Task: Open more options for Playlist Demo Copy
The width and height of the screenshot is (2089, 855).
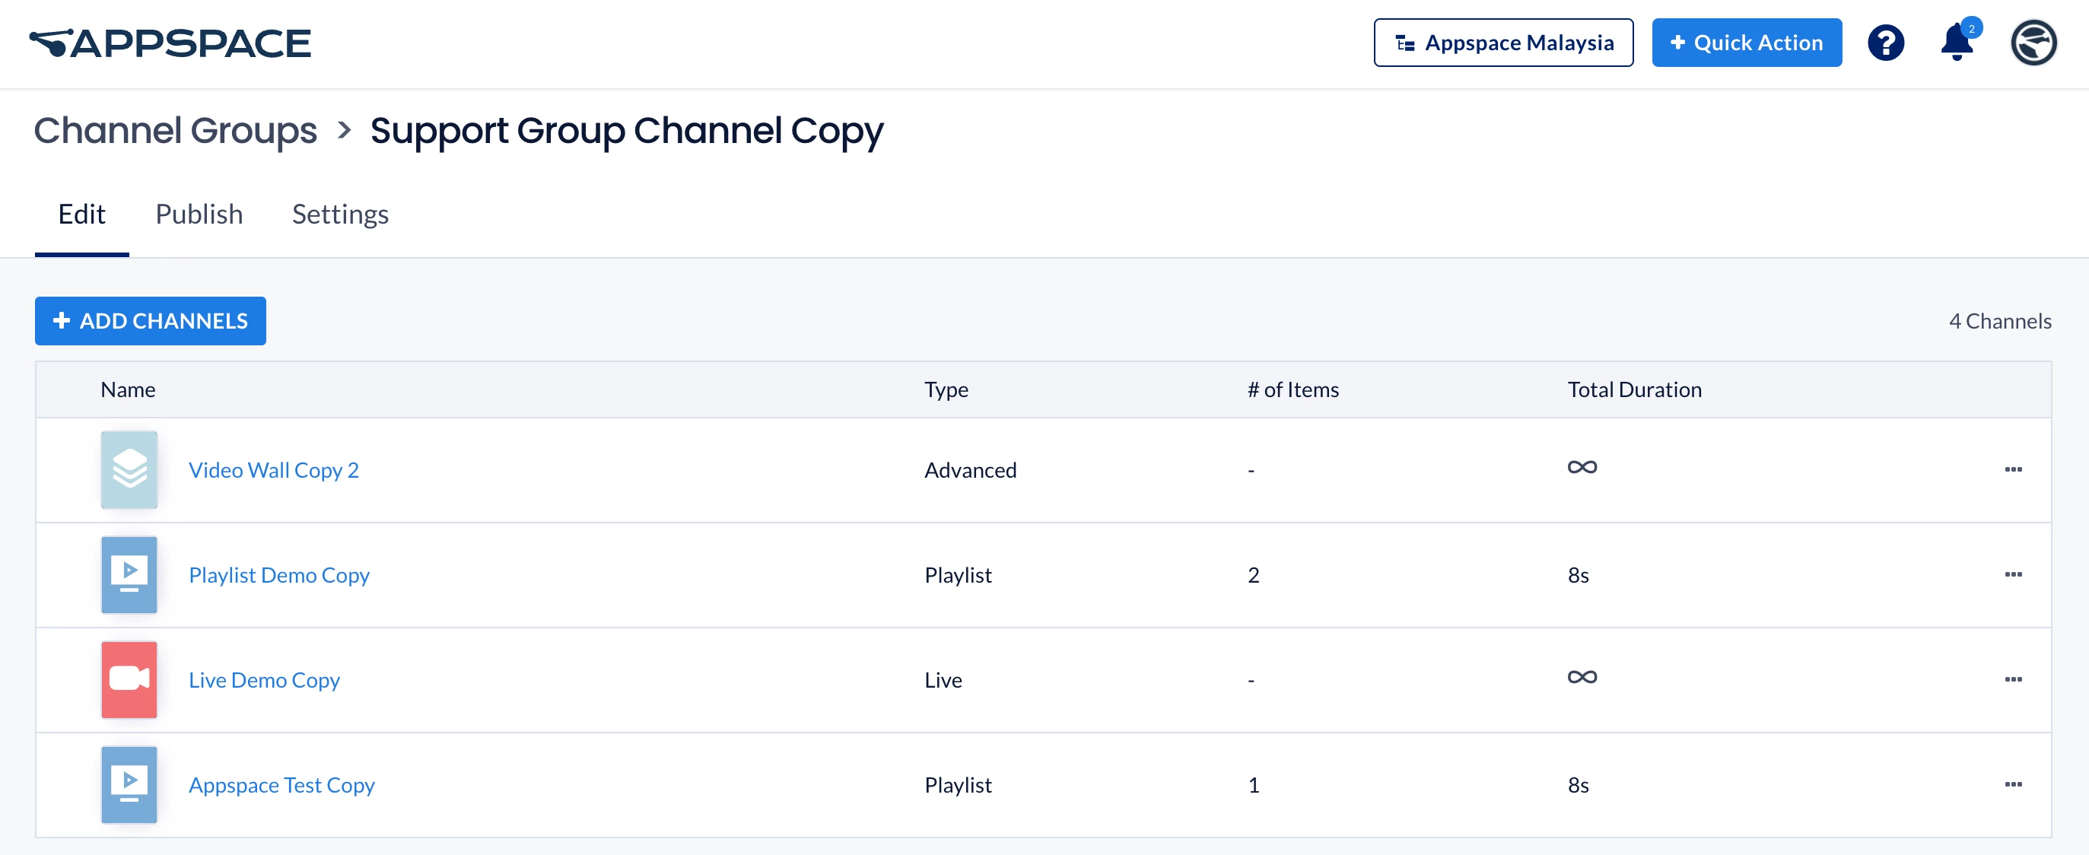Action: click(x=2013, y=574)
